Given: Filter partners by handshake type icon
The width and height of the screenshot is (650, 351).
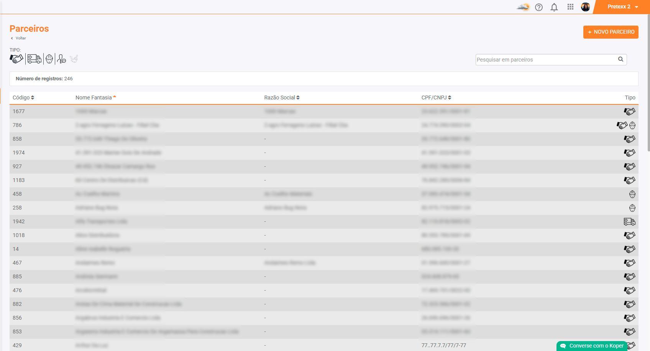Looking at the screenshot, I should [16, 59].
